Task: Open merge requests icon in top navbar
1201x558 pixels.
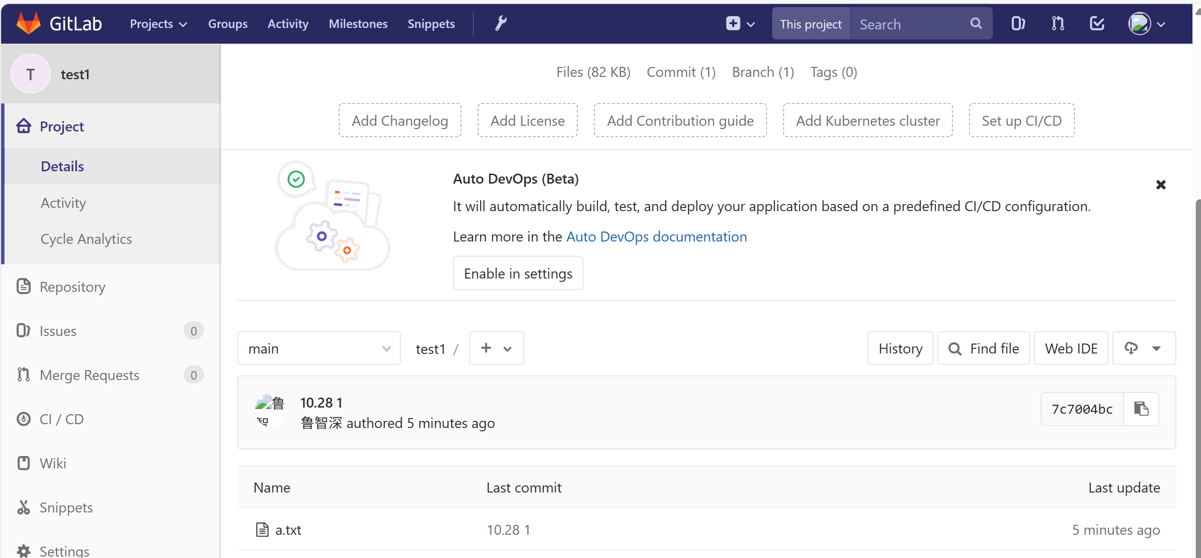Action: tap(1058, 24)
